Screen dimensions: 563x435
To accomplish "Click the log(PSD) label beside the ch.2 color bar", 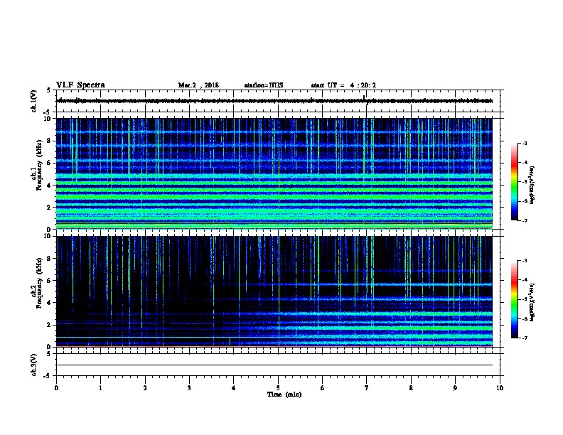I will click(532, 303).
